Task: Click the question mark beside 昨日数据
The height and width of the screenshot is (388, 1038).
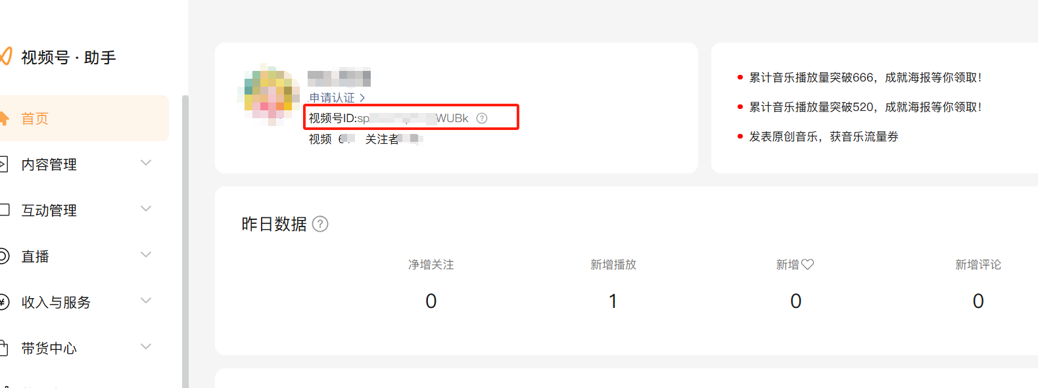Action: point(320,225)
